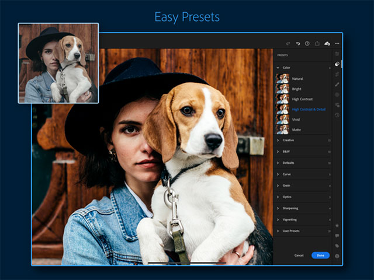Click the Cancel button
The image size is (374, 280).
pos(299,256)
